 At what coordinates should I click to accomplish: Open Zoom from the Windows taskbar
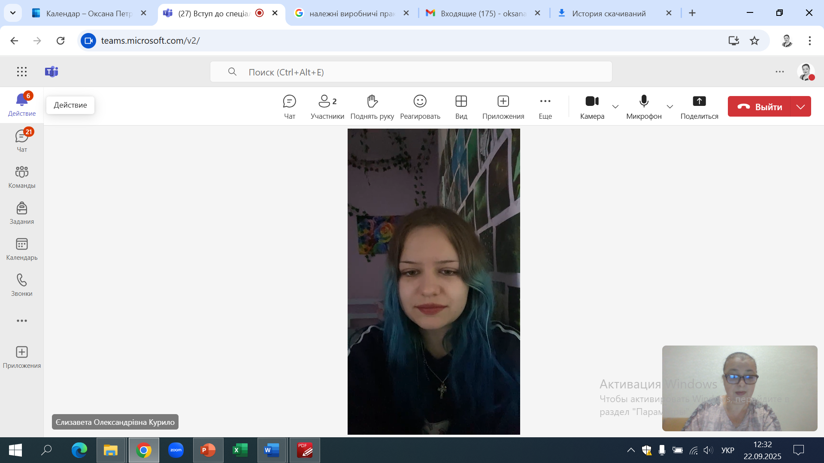[x=176, y=450]
